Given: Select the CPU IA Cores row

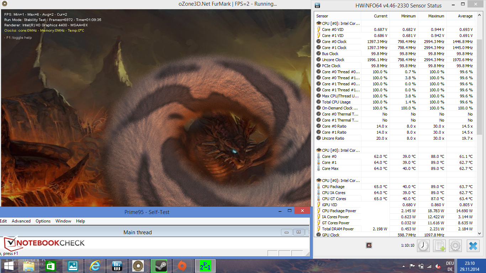Looking at the screenshot, I should tap(395, 193).
